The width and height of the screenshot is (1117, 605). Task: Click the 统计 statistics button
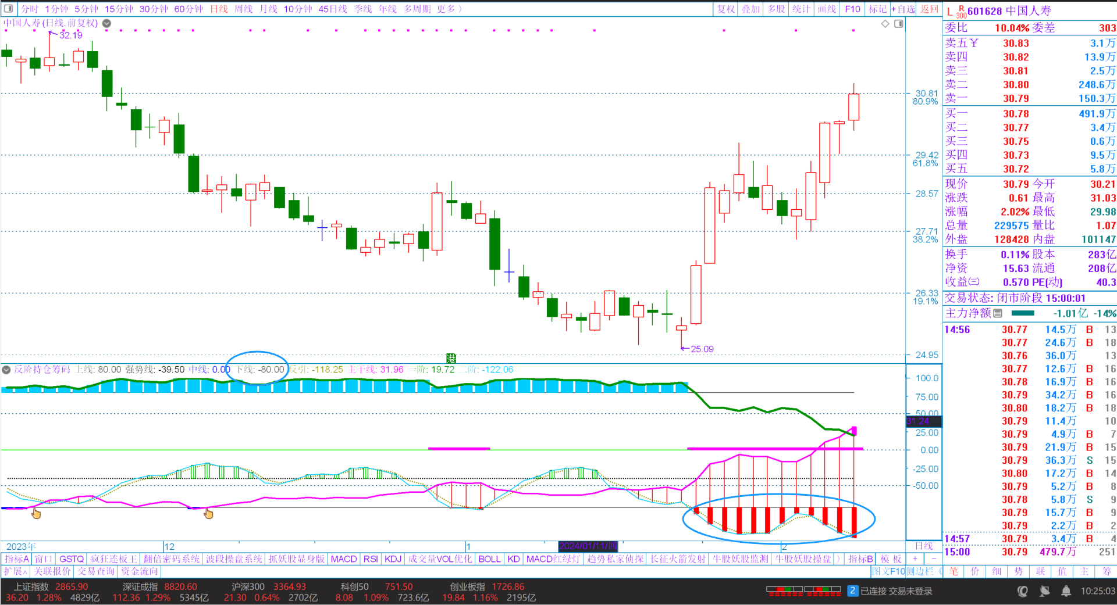tap(801, 9)
